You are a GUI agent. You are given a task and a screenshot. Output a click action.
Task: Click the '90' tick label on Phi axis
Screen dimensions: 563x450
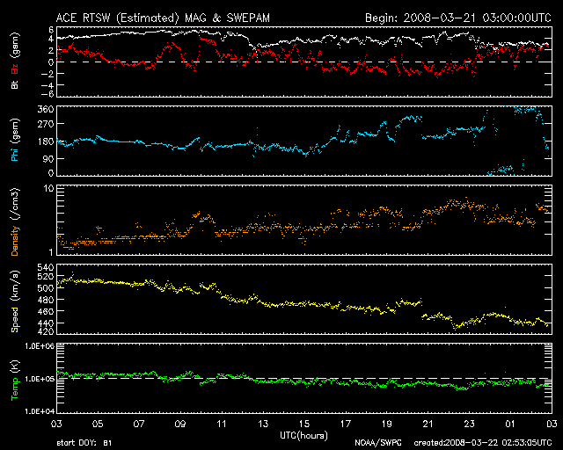(x=48, y=158)
